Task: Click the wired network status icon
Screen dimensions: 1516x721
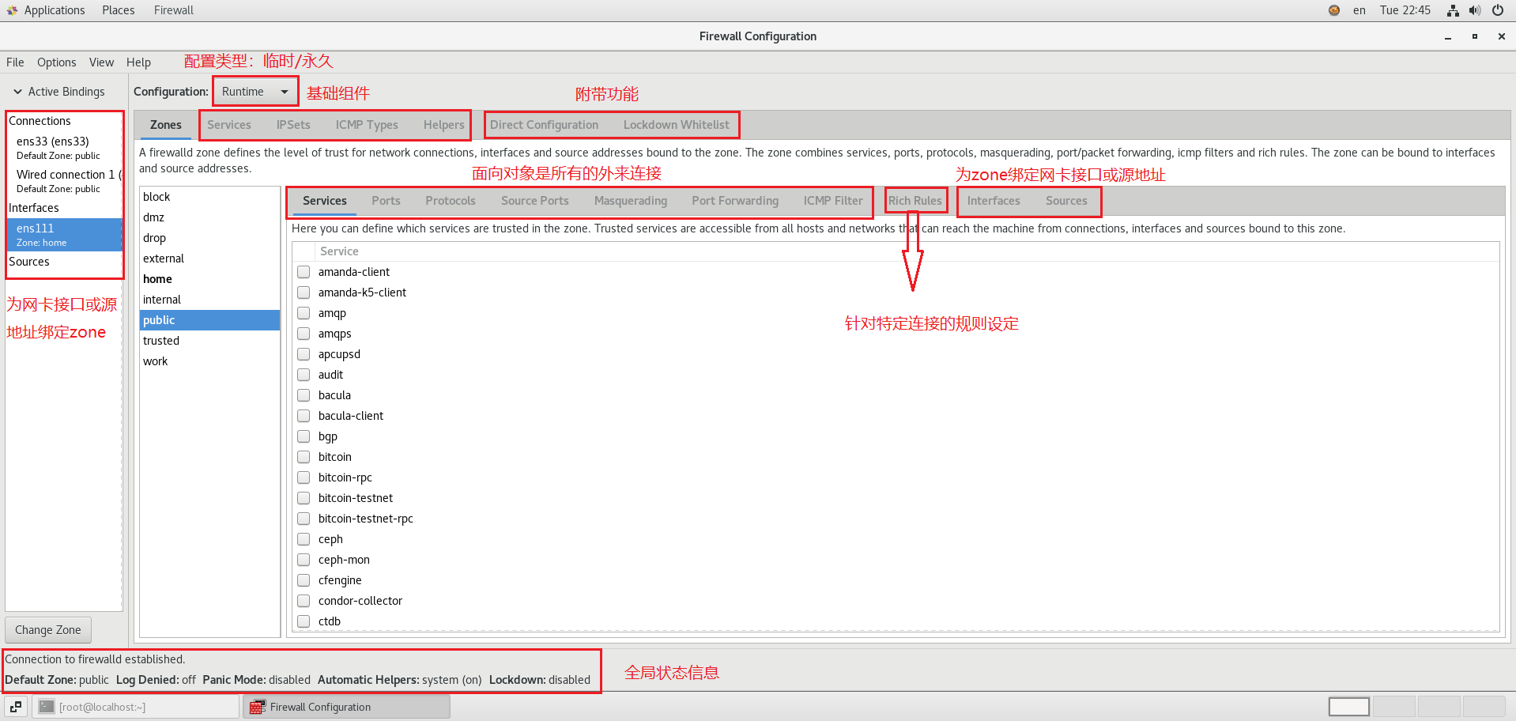Action: tap(1453, 10)
